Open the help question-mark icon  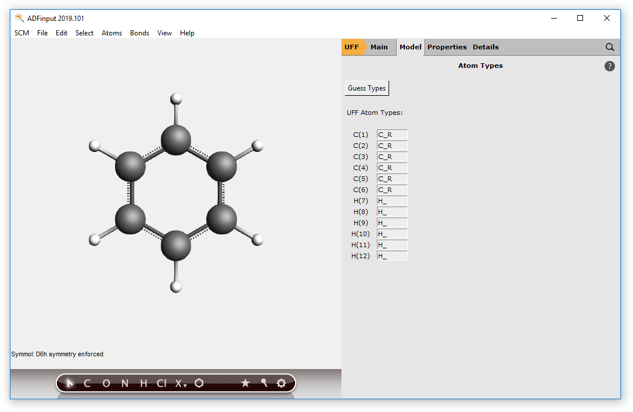coord(610,66)
